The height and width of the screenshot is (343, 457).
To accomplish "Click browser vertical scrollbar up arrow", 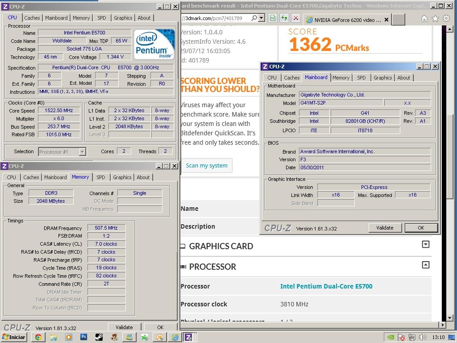I will [449, 29].
